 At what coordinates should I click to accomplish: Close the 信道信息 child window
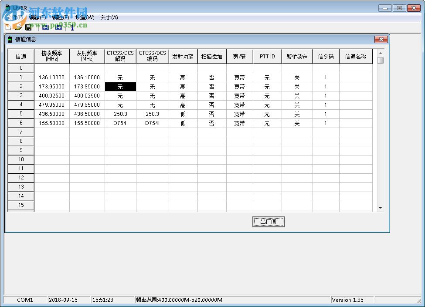[381, 40]
